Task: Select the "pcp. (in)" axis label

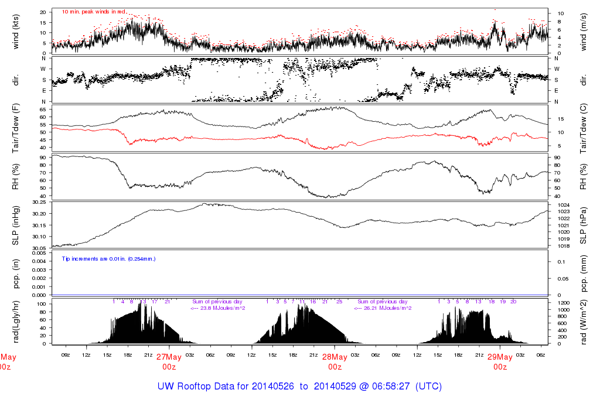Action: point(16,274)
